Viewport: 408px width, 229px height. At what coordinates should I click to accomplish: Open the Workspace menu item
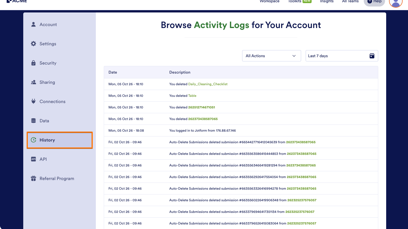point(269,1)
